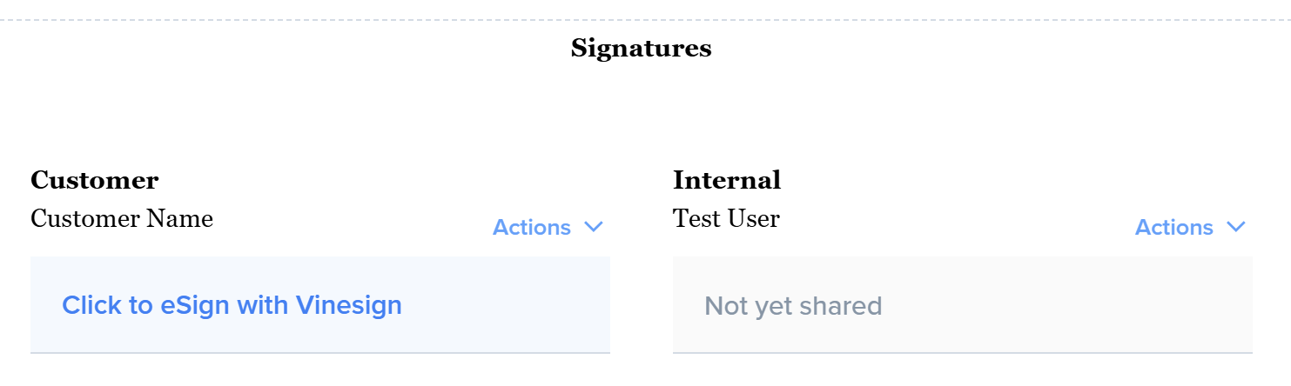Screen dimensions: 1291x386
Task: Click empty area of Customer signature box
Action: coord(514,305)
